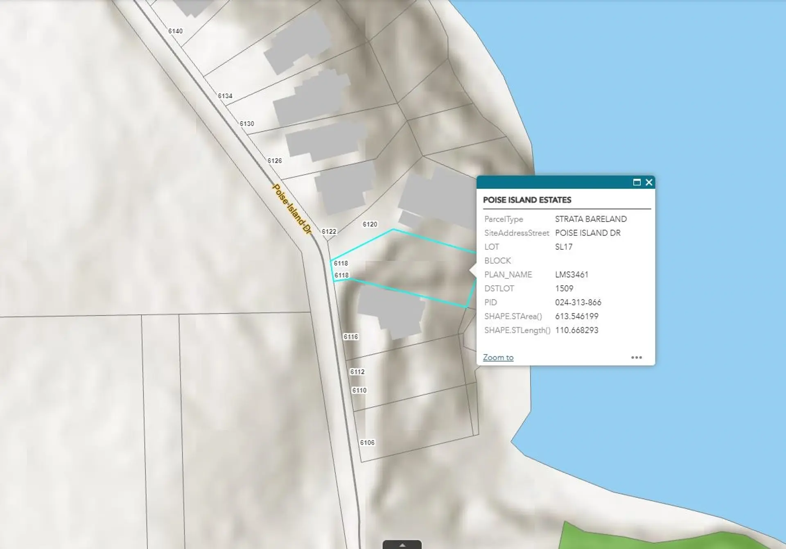Screen dimensions: 786x549
Task: Dock the popup using the window icon
Action: [x=637, y=183]
